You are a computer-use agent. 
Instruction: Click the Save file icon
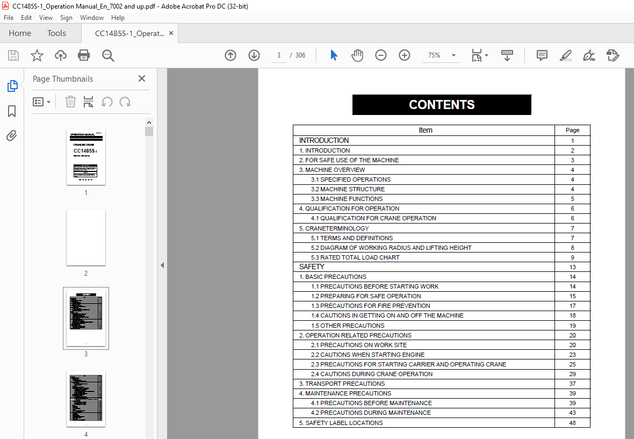(x=13, y=55)
